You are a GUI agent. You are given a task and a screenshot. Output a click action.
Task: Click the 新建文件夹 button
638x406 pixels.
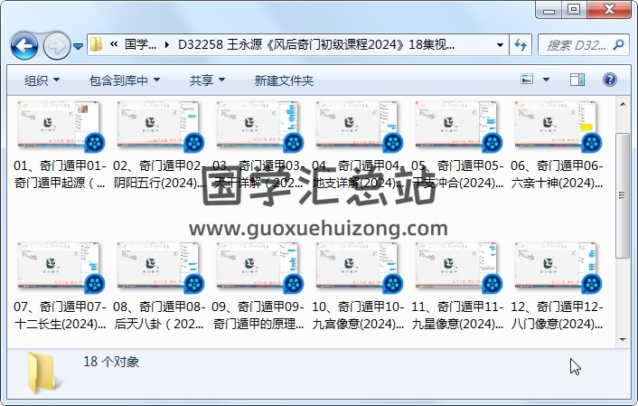click(x=284, y=80)
